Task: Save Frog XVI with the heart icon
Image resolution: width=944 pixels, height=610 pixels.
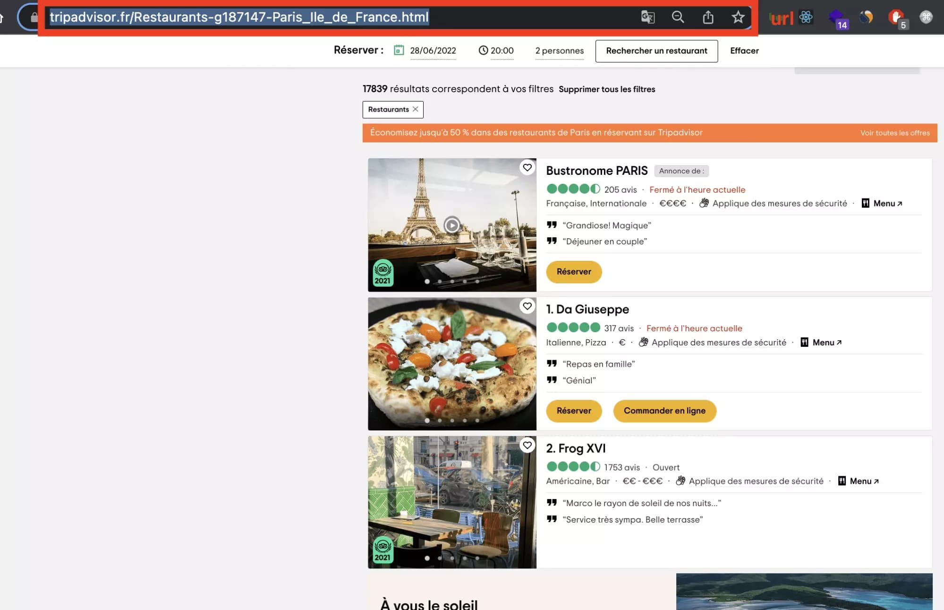Action: coord(527,445)
